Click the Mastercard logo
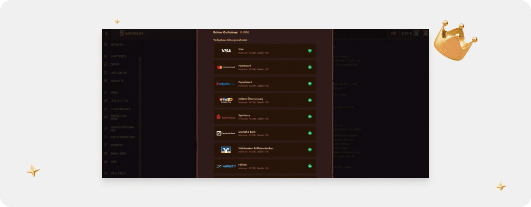The width and height of the screenshot is (531, 207). [x=226, y=67]
